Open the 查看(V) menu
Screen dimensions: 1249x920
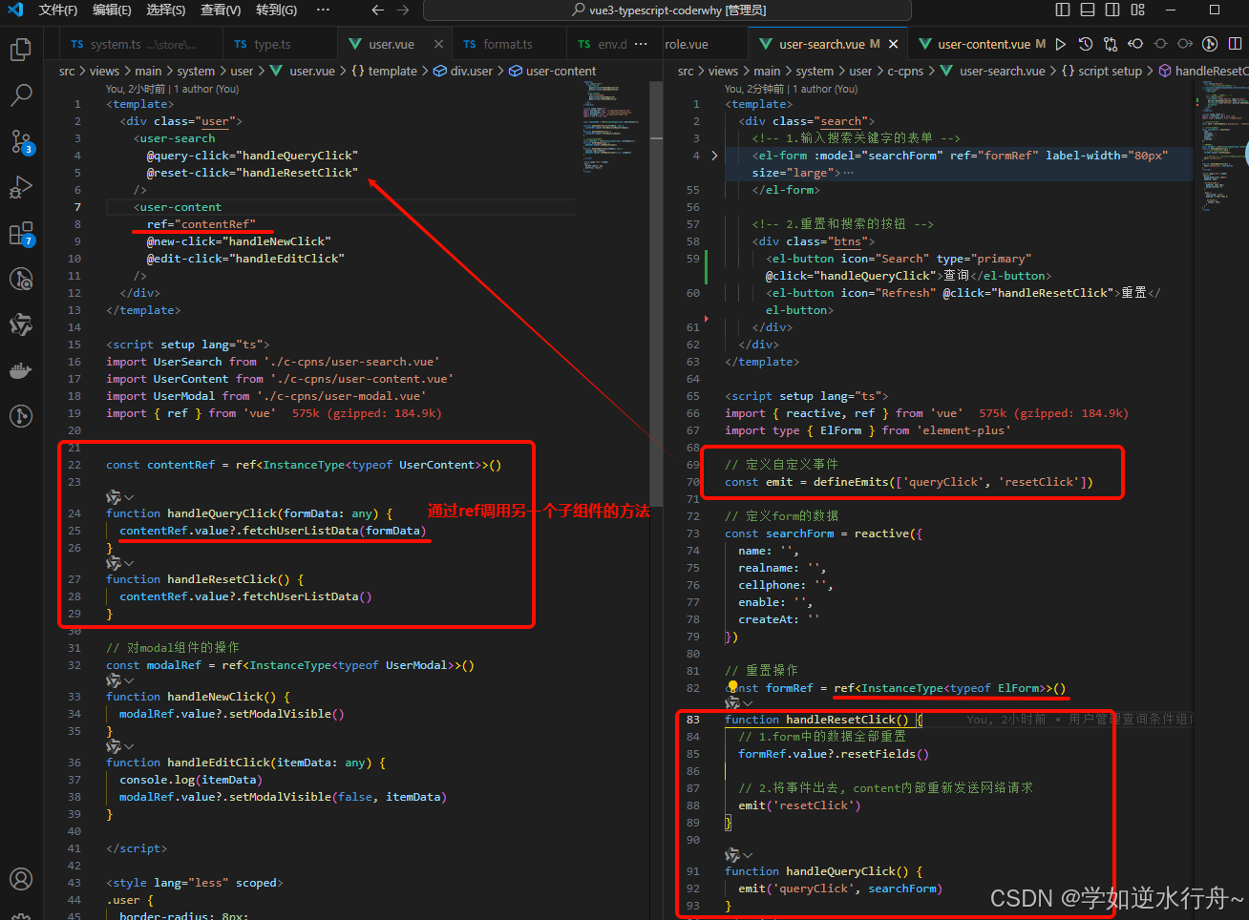221,10
